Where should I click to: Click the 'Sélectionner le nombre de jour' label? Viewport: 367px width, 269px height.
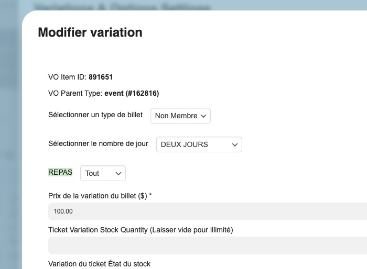[x=98, y=143]
